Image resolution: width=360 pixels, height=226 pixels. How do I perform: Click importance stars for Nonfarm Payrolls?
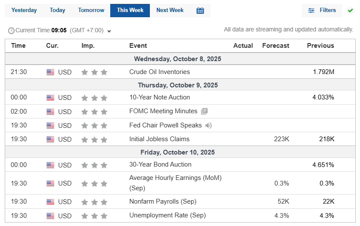(94, 202)
